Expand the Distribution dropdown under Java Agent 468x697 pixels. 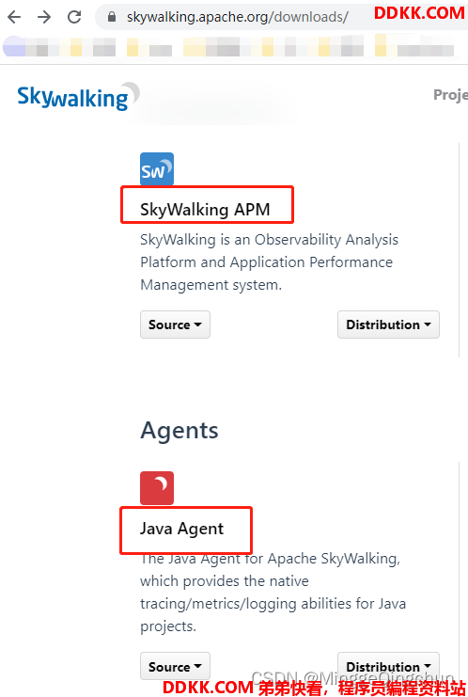pos(388,666)
